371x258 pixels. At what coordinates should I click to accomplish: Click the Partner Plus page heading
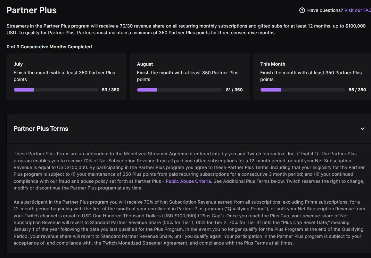[x=31, y=10]
